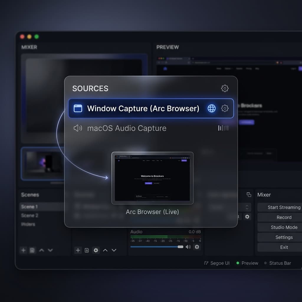
Task: Add a new source with the plus icon
Action: point(78,250)
